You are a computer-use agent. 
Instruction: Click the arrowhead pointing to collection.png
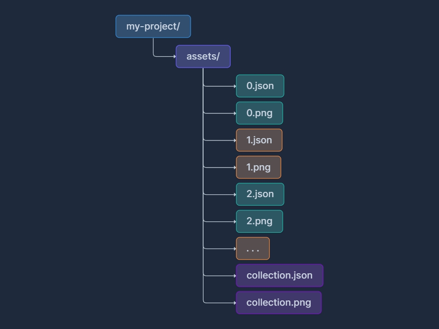235,303
